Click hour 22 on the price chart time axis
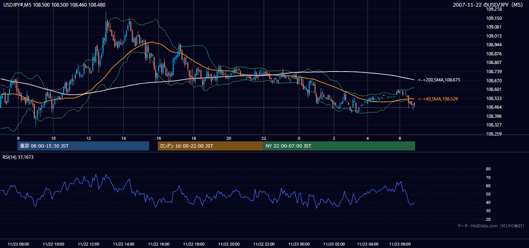Screen dimensions: 529x248 pyautogui.click(x=264, y=138)
